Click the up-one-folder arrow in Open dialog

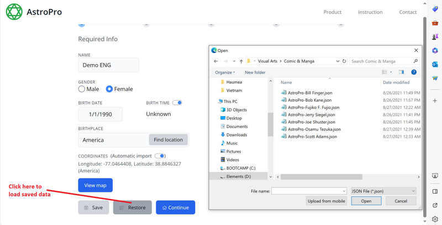(241, 61)
